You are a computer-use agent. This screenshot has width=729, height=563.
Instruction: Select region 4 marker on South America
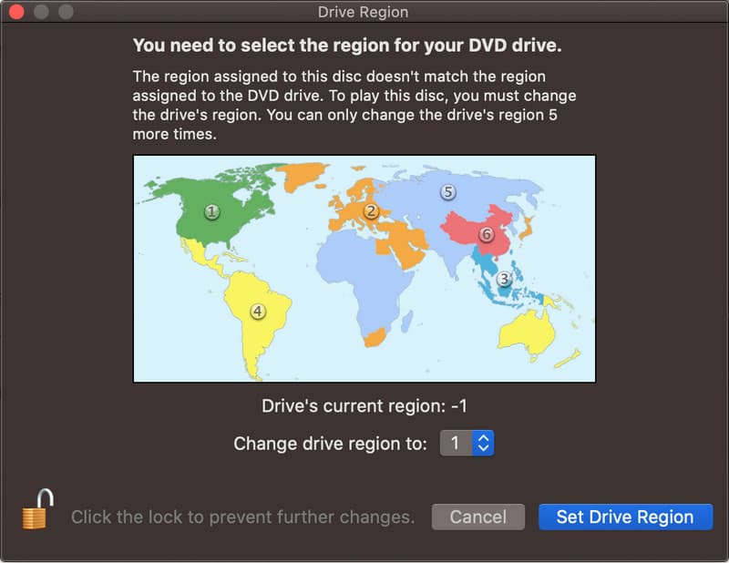(258, 311)
